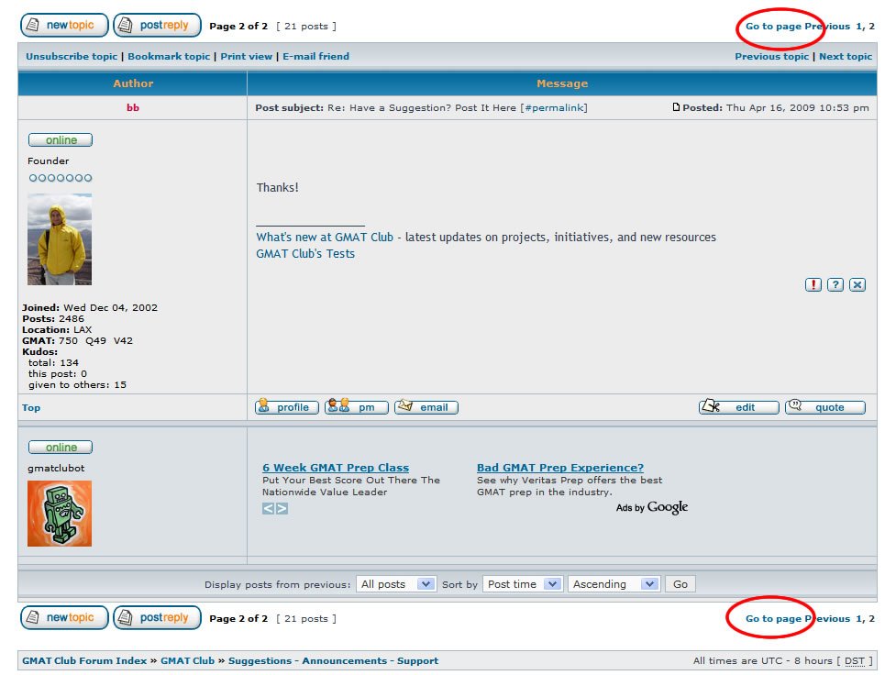
Task: Delete the post using the X icon
Action: tap(857, 285)
